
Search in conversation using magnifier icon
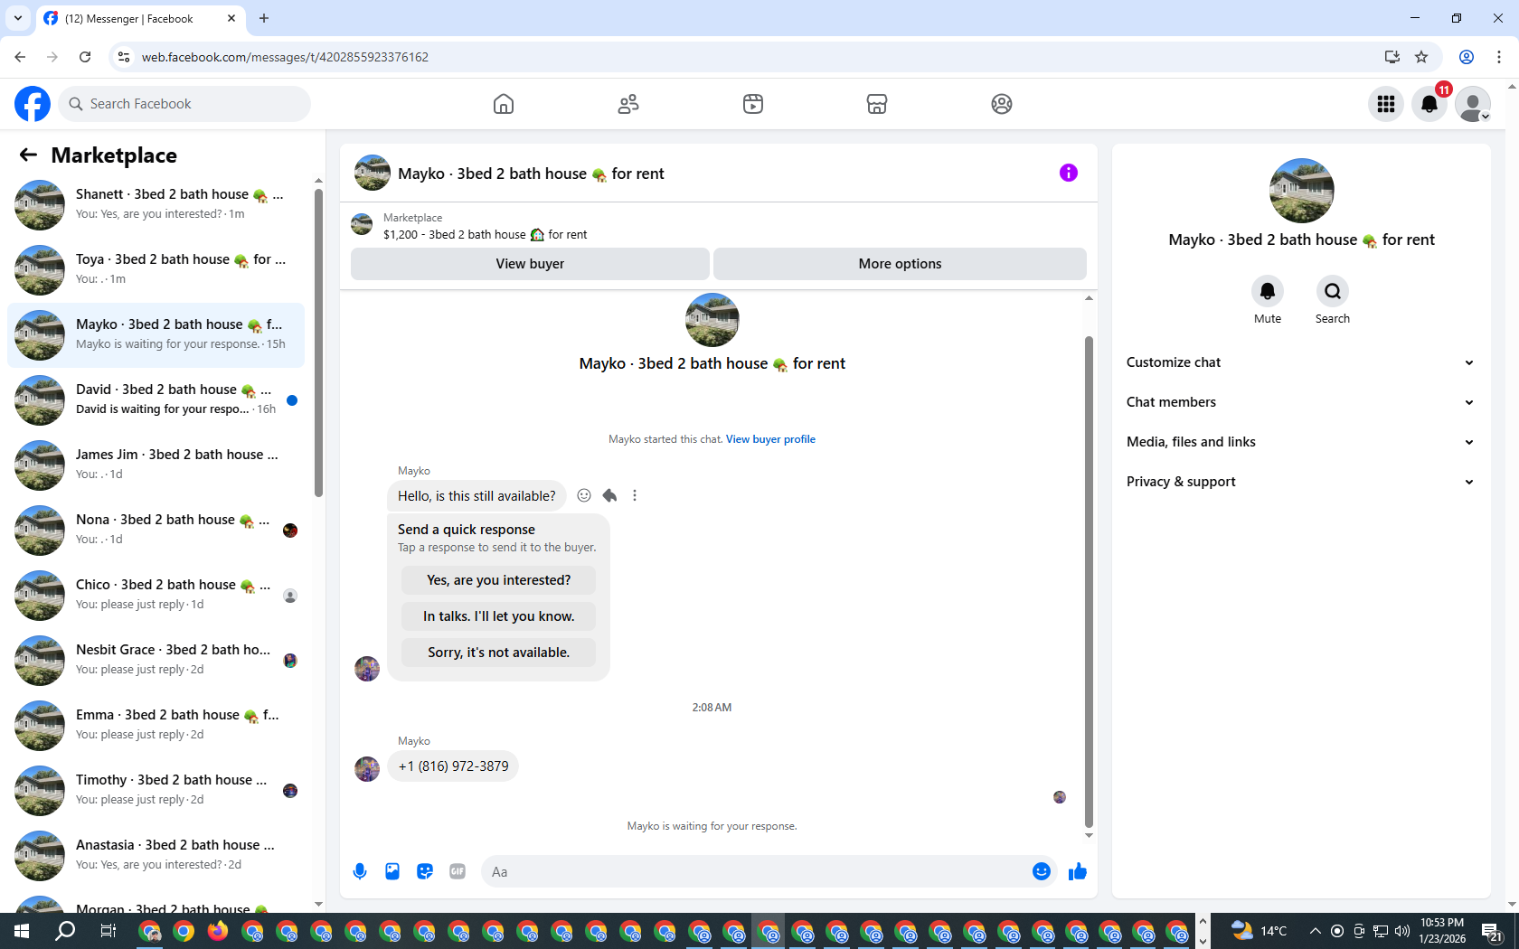[x=1333, y=291]
